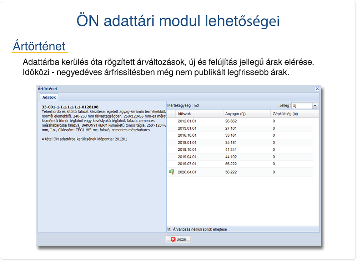357x261 pixels.
Task: Click item code 33-001-1.1.1.1.1.1.1-0128108
Action: pos(70,107)
